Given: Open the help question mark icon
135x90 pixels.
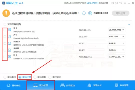Looking at the screenshot, I should point(112,3).
